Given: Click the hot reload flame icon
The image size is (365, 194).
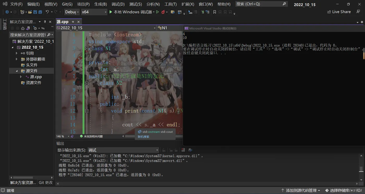Looking at the screenshot, I should point(163,12).
